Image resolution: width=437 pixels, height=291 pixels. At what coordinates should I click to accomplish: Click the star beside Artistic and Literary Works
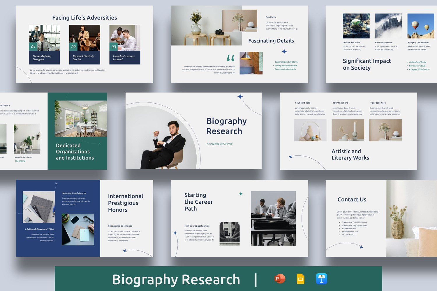290,157
